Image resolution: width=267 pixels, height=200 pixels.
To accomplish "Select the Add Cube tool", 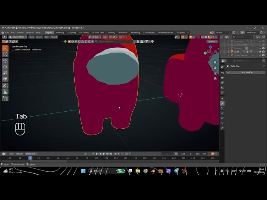I will (5, 98).
